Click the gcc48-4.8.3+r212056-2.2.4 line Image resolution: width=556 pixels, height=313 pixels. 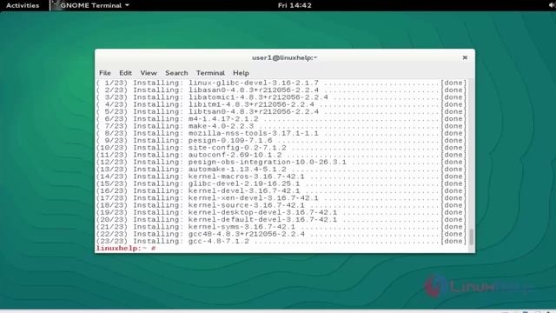pyautogui.click(x=281, y=234)
